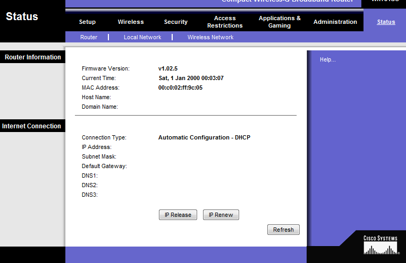Open the Setup tab

(x=87, y=22)
